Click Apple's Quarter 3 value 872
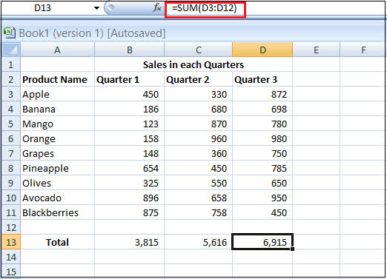Viewport: 387px width, 279px height. [x=262, y=94]
